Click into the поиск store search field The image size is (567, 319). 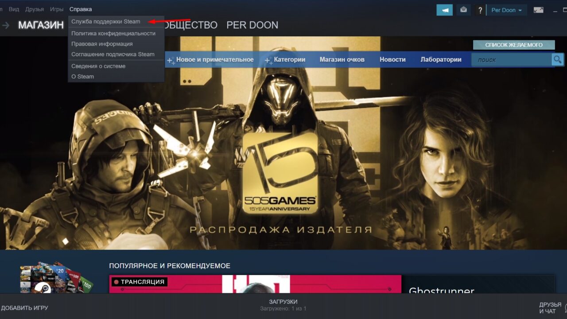(512, 60)
